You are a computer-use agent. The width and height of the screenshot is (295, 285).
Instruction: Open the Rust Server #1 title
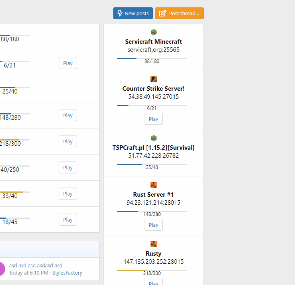153,195
